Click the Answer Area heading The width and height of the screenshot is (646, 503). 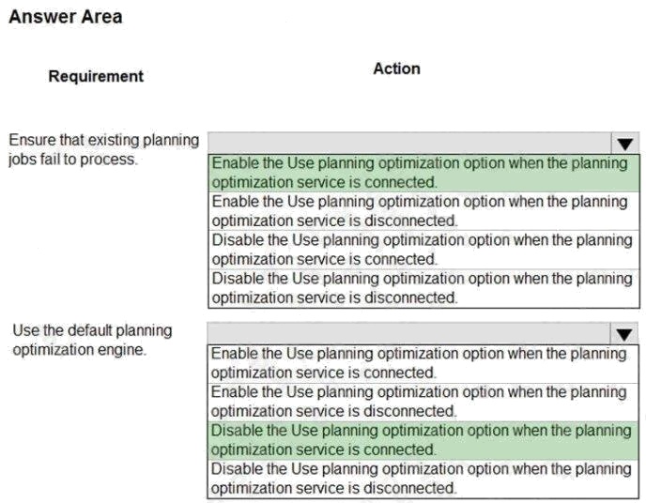65,17
